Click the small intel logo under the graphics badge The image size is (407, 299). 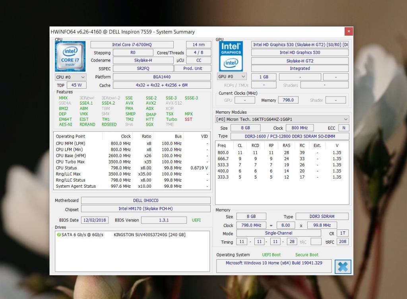coord(231,64)
